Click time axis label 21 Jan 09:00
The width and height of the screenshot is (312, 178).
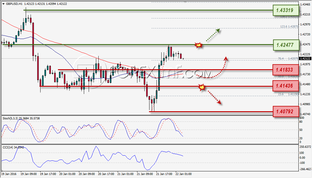tap(145, 174)
